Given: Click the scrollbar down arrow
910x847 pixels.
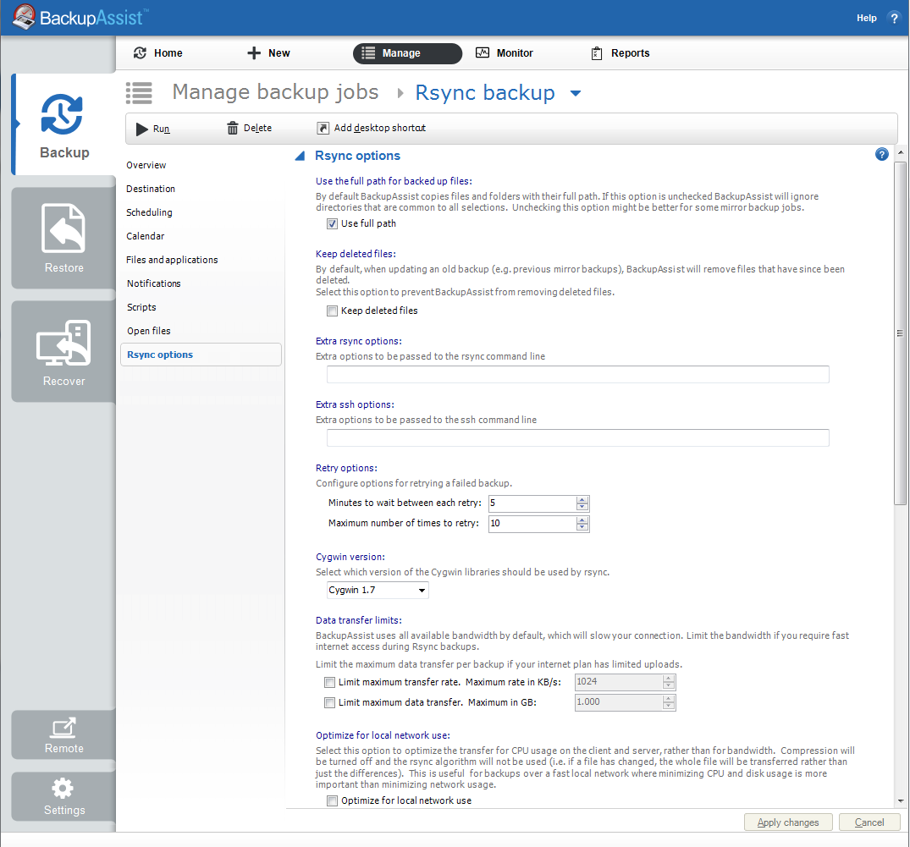Looking at the screenshot, I should [x=900, y=801].
